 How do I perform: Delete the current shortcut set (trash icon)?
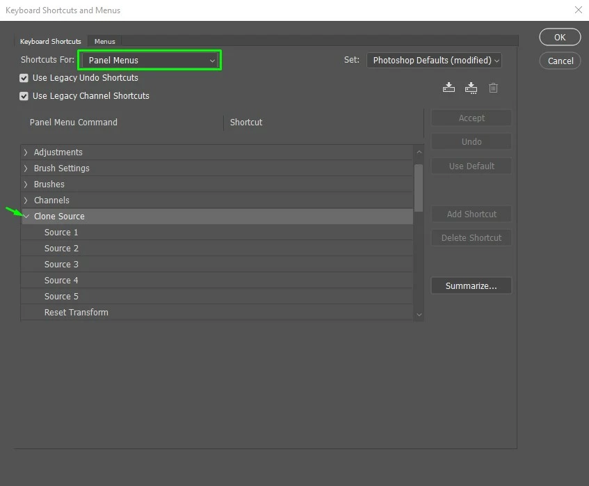tap(493, 88)
